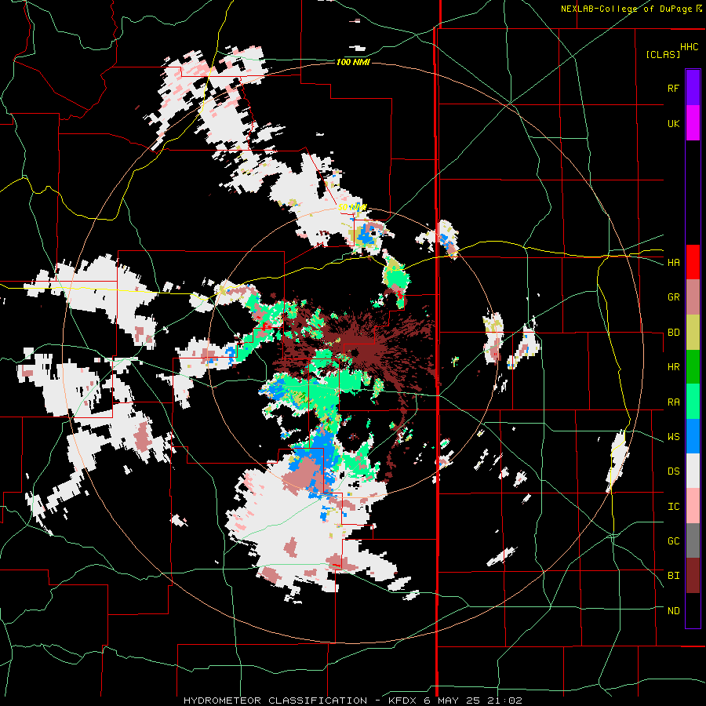
Task: Click the "KFDX" radar site identifier
Action: (404, 701)
